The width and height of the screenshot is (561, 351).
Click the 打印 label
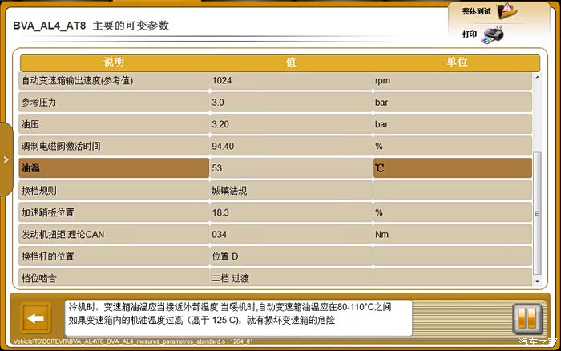[470, 34]
